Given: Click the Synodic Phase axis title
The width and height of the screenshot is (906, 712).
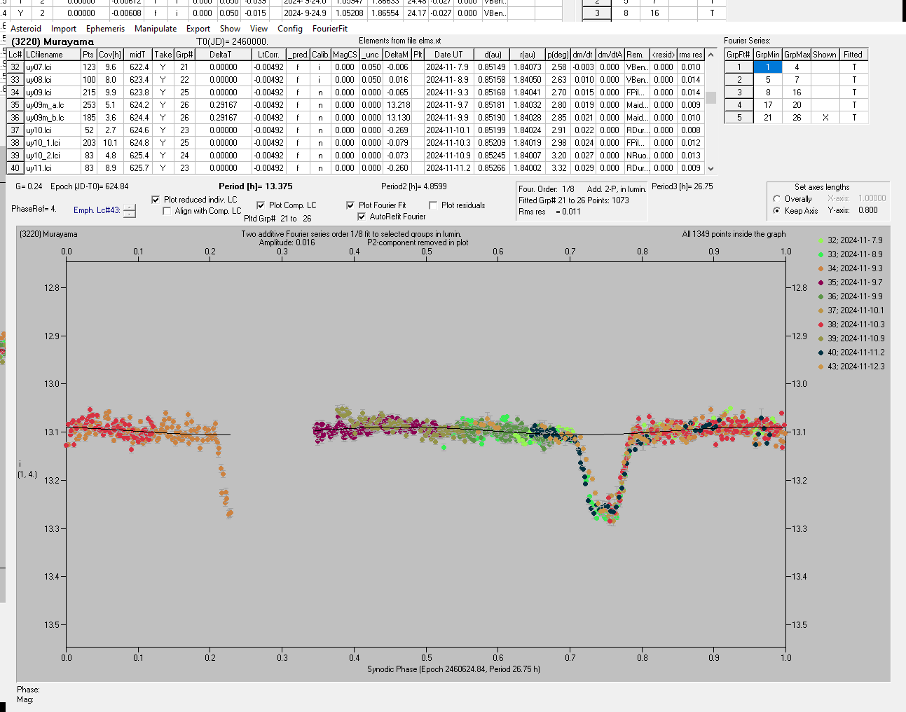Looking at the screenshot, I should click(453, 669).
